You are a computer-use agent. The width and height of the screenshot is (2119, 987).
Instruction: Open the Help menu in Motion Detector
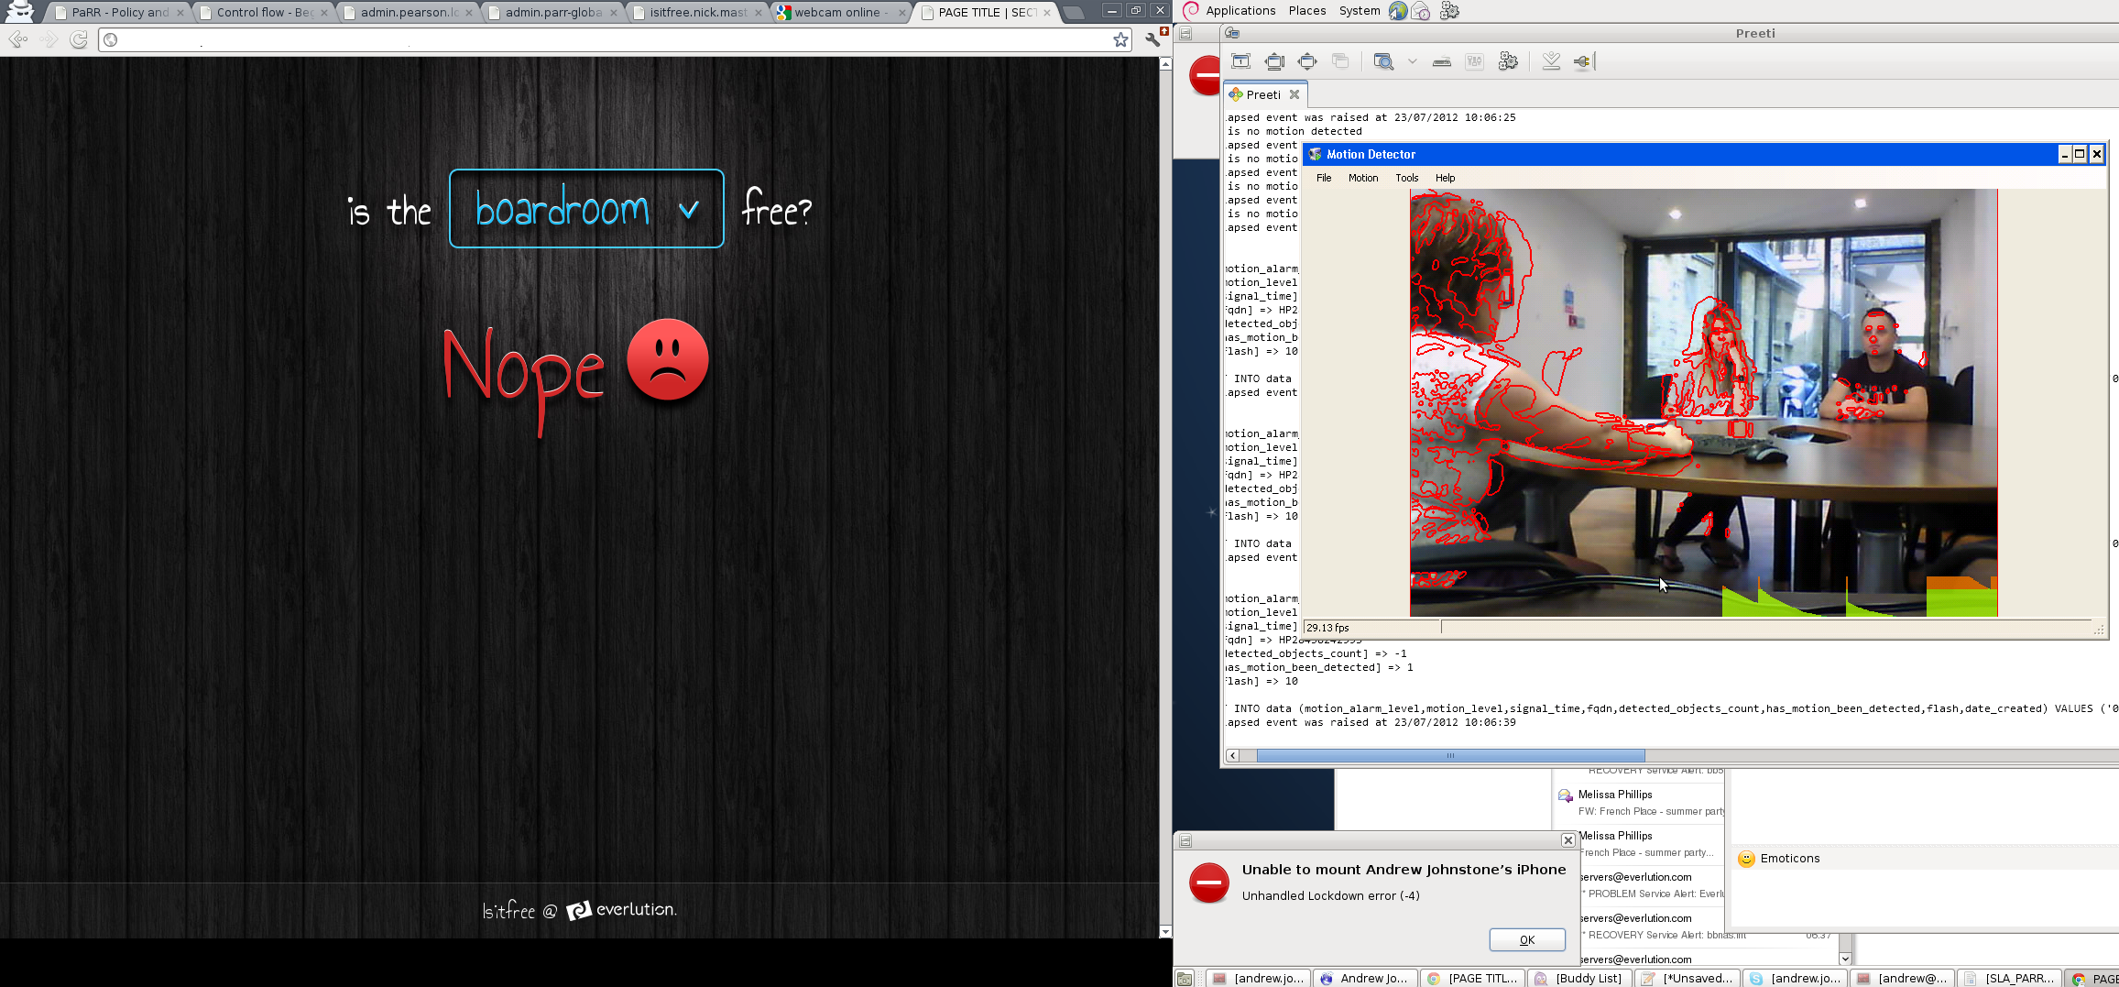coord(1445,178)
